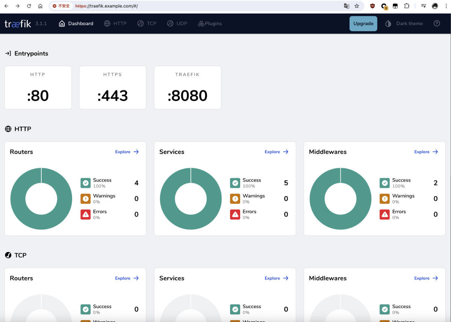Open the TCP navigation tab
451x322 pixels.
147,23
